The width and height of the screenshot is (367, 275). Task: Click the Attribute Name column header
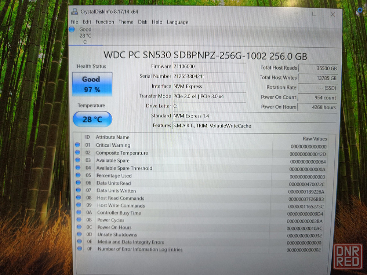[113, 137]
